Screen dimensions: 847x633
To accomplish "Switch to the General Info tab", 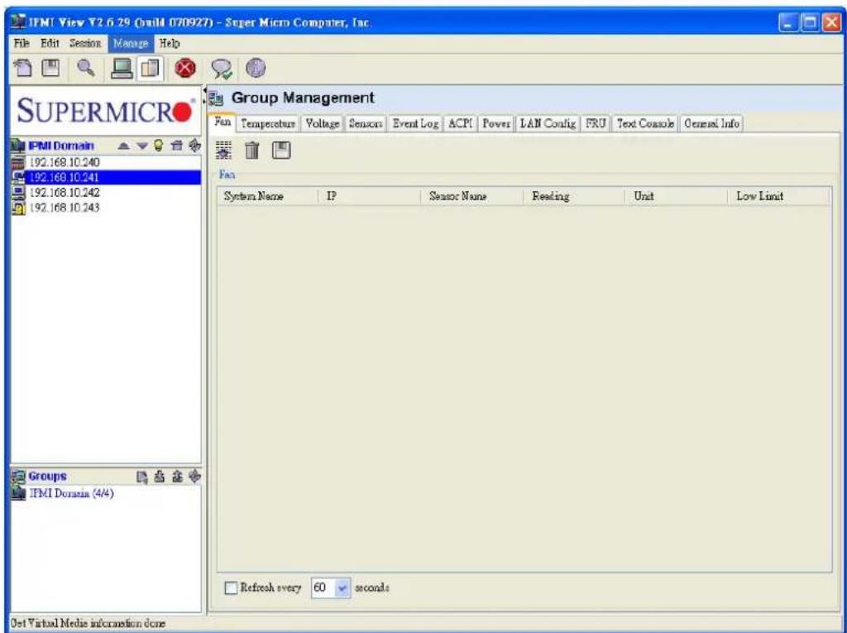I will click(x=711, y=124).
